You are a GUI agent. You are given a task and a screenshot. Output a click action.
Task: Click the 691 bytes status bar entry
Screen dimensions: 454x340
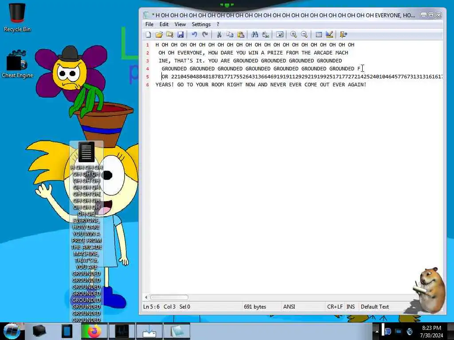[255, 307]
